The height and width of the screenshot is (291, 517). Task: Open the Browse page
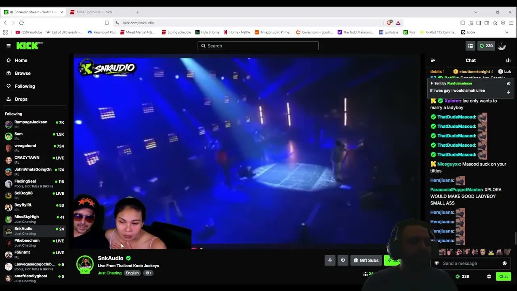[23, 73]
